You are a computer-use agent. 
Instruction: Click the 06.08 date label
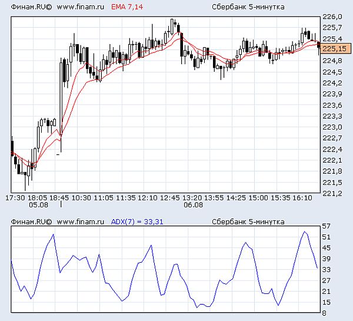pos(194,205)
